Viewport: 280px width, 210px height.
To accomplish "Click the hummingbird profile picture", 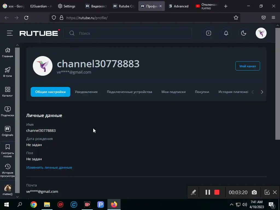I will [42, 66].
